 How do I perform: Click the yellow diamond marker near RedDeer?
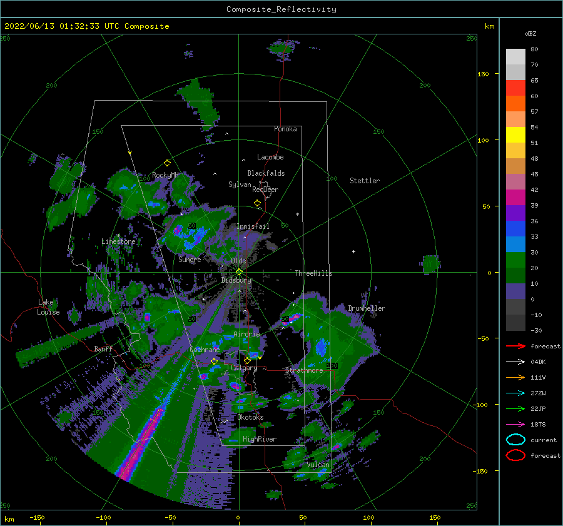click(257, 203)
